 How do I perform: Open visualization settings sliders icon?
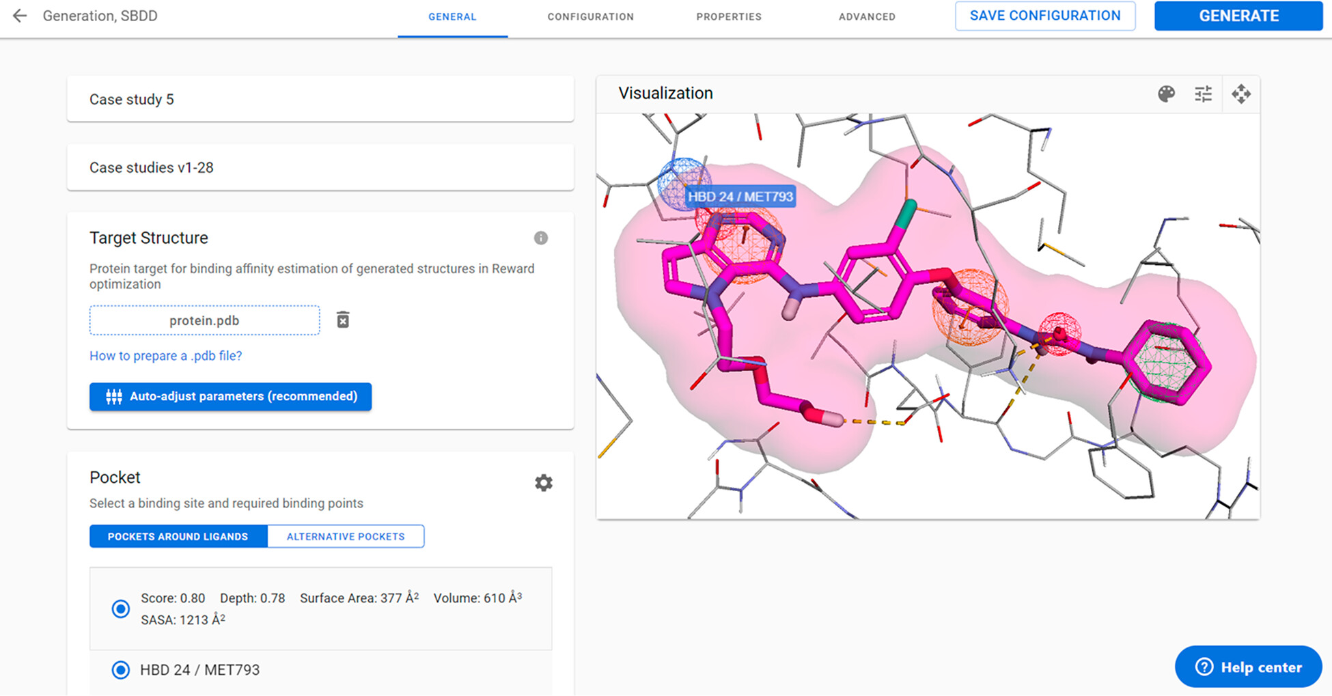click(1204, 94)
